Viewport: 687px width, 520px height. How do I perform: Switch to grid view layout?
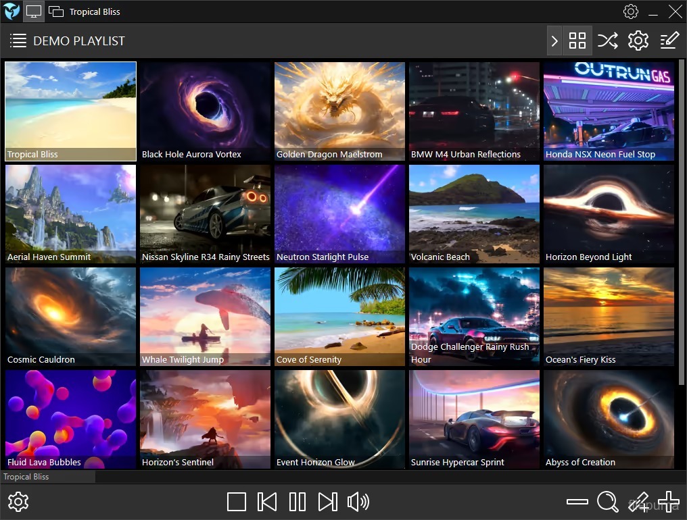click(577, 41)
